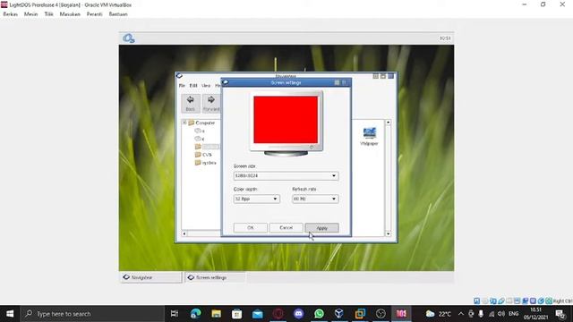Image resolution: width=573 pixels, height=322 pixels.
Task: Open Mail app from taskbar
Action: click(x=258, y=314)
